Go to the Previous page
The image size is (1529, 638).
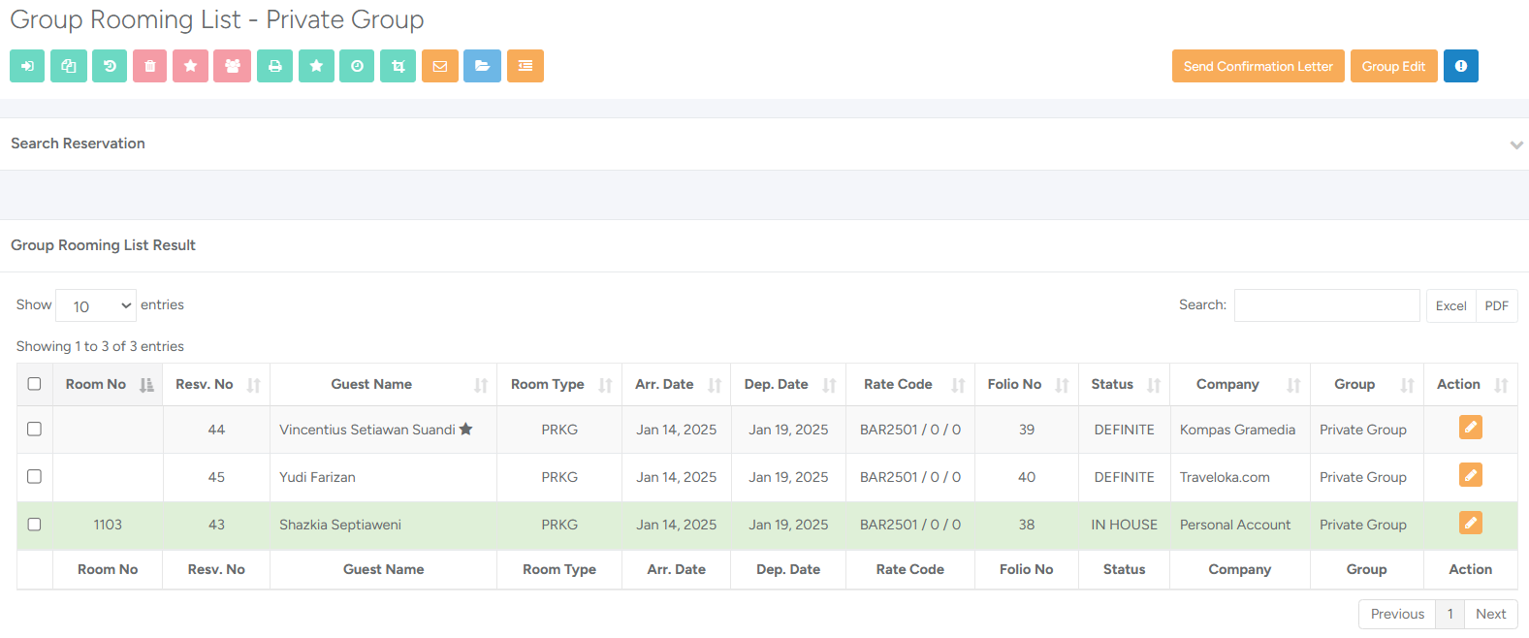tap(1397, 614)
